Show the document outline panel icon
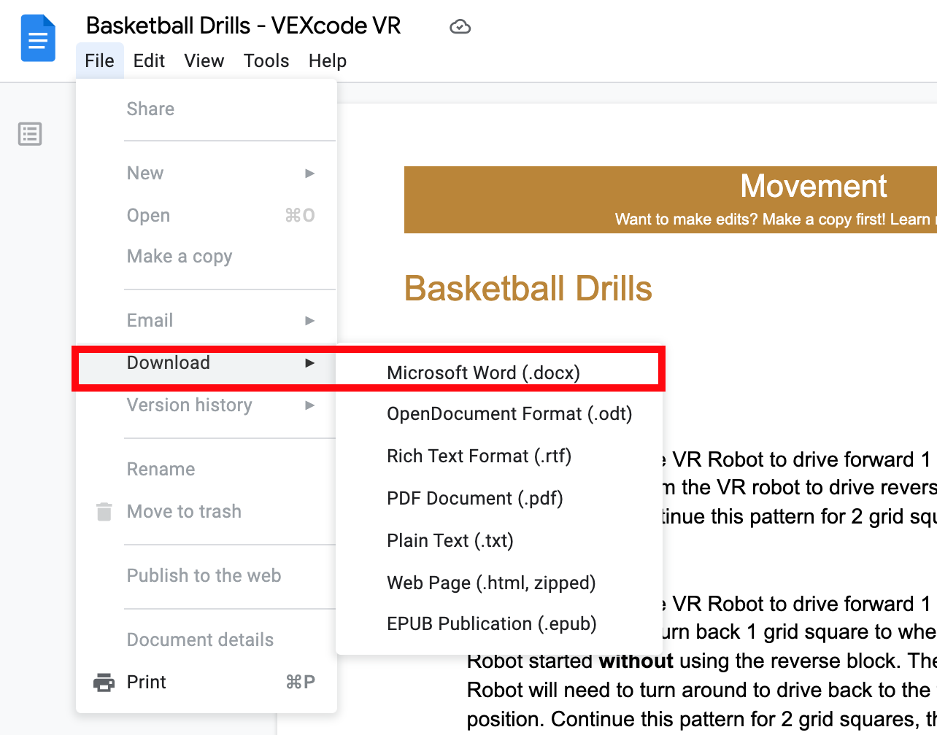This screenshot has width=937, height=735. [30, 134]
